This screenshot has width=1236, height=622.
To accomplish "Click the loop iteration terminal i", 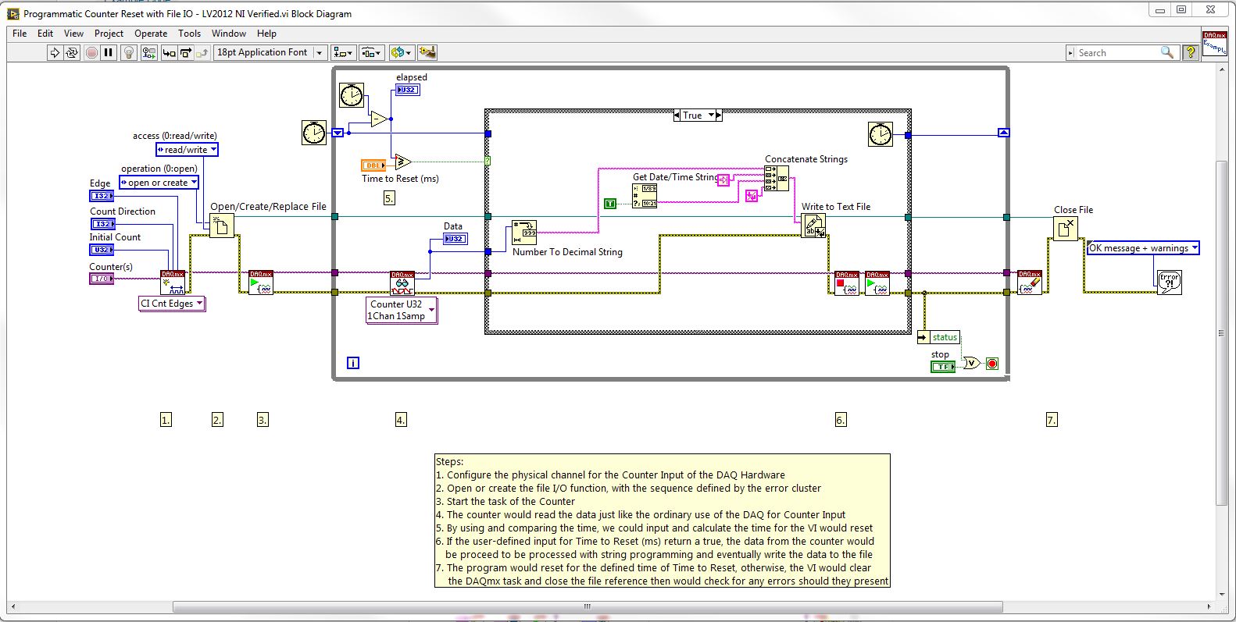I will click(353, 363).
